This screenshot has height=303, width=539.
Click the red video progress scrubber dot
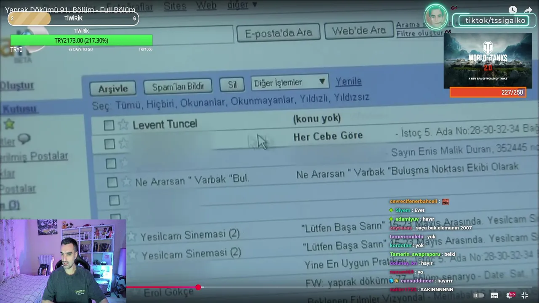point(198,287)
